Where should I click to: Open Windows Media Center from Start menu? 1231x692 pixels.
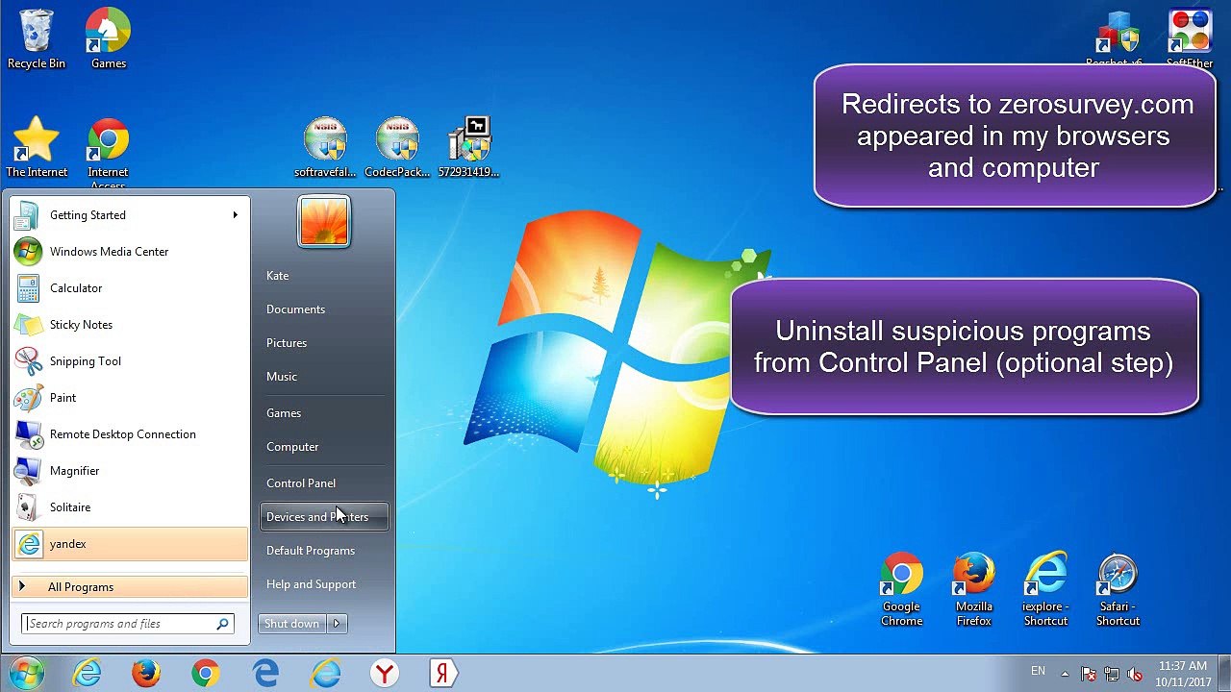point(130,252)
